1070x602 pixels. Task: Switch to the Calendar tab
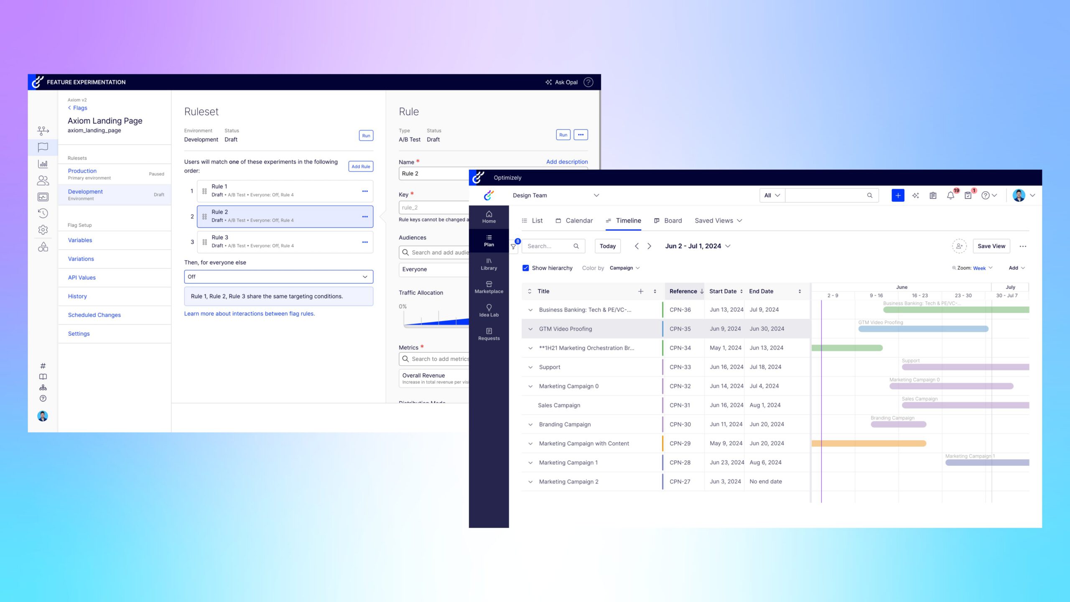pyautogui.click(x=574, y=221)
